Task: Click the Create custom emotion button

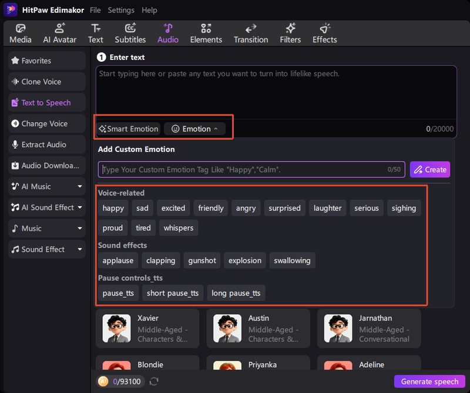Action: pyautogui.click(x=430, y=170)
